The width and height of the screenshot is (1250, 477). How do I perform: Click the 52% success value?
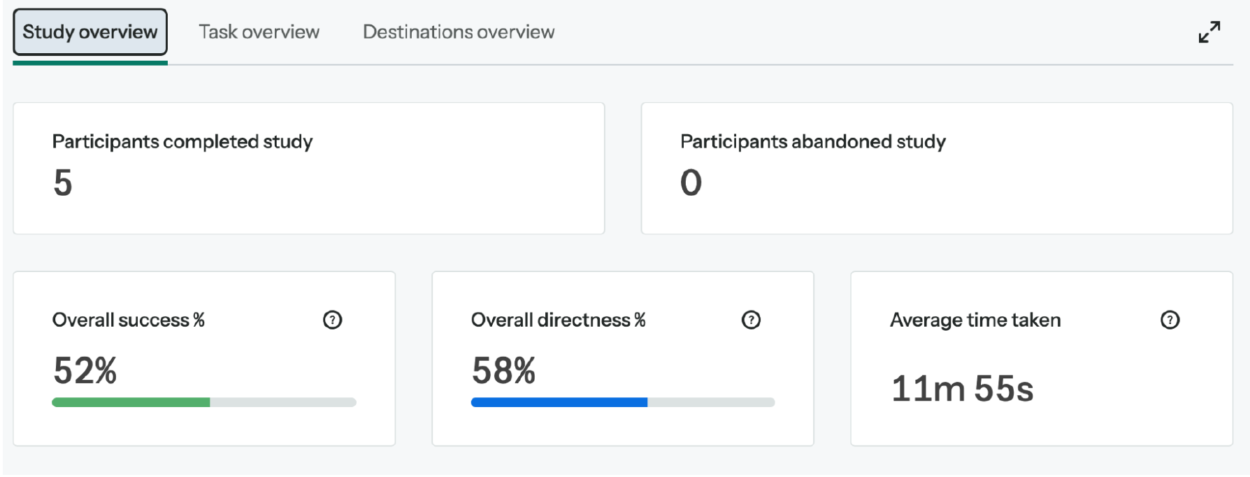pyautogui.click(x=85, y=371)
